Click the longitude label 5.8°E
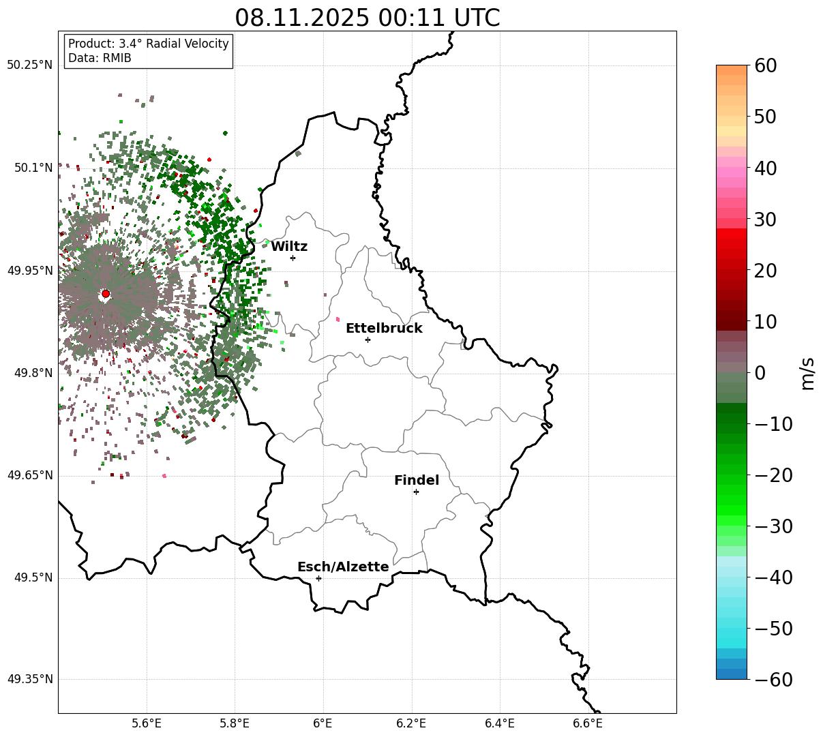823x737 pixels. [235, 723]
